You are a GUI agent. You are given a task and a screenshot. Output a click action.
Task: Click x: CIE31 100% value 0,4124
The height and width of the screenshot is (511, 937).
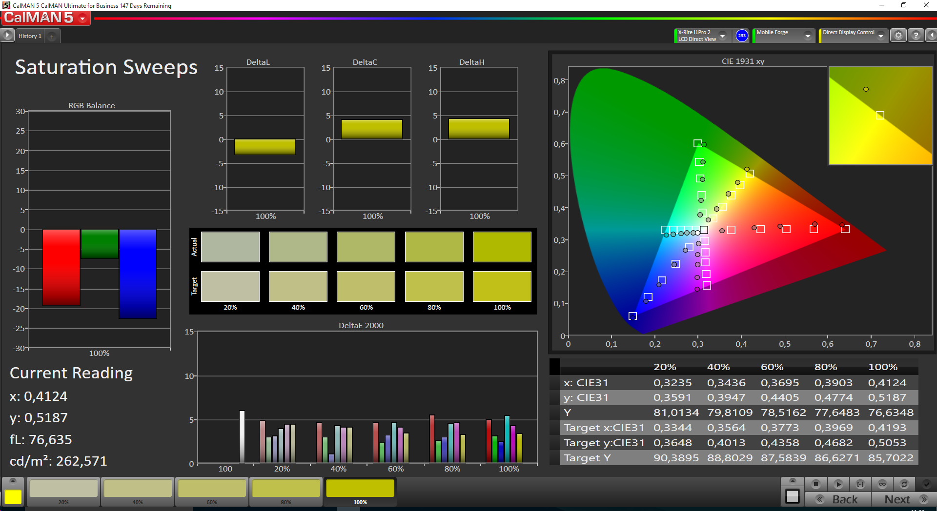click(x=887, y=383)
